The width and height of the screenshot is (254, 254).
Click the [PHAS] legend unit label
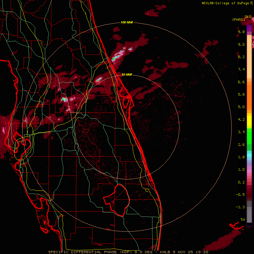pos(238,19)
